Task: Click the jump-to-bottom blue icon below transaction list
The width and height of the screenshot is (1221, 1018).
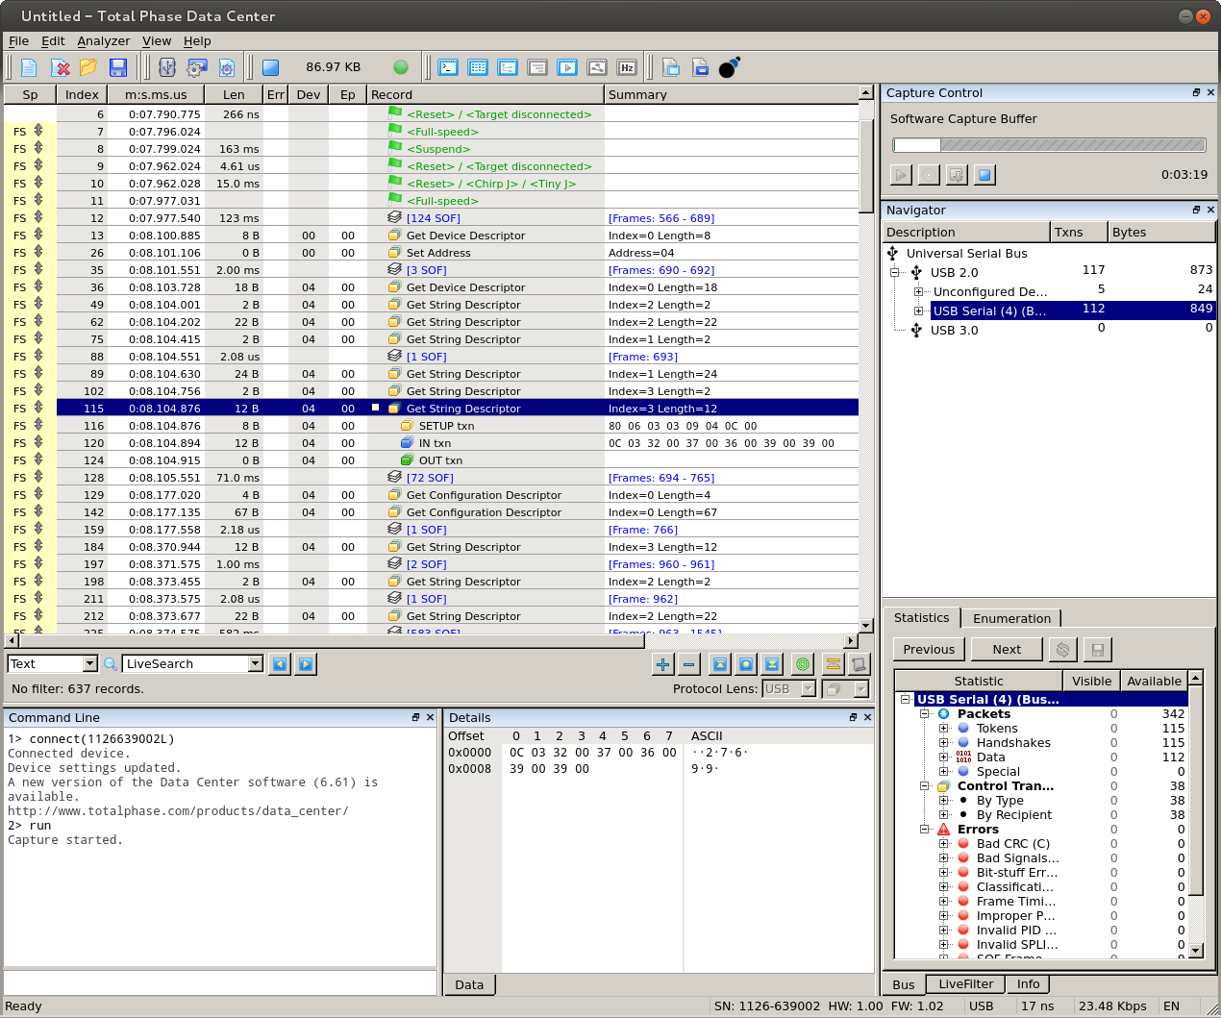Action: coord(772,664)
